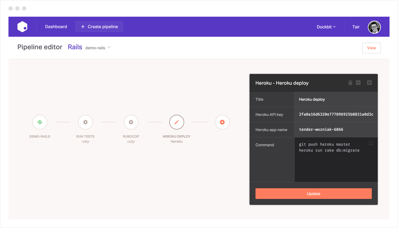Click the Heroku - Heroku deploy panel title

(x=282, y=83)
